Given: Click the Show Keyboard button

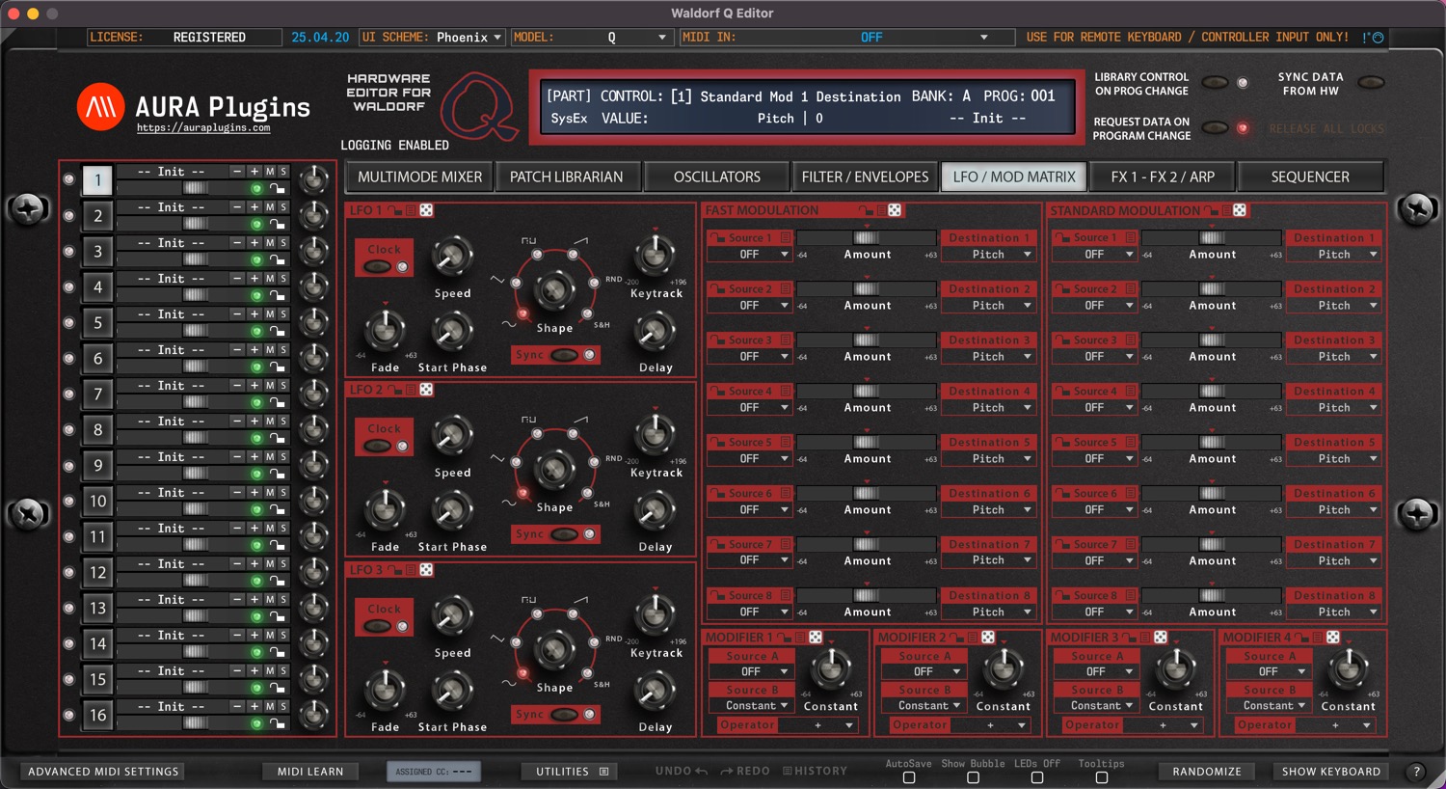Looking at the screenshot, I should (x=1331, y=772).
